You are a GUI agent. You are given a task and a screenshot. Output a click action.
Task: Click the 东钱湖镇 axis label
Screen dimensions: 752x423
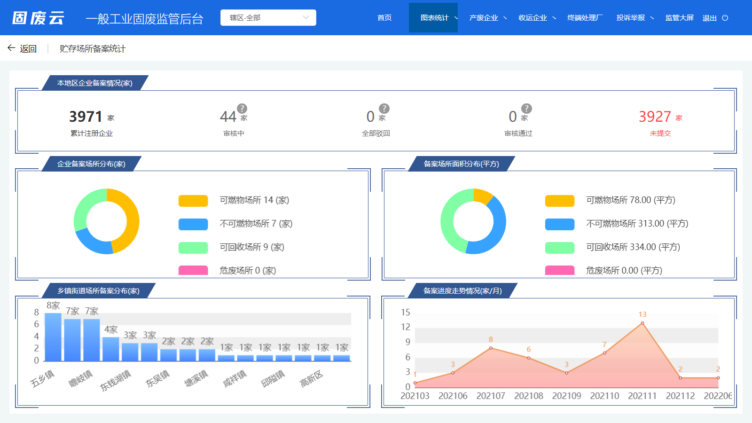[x=116, y=381]
